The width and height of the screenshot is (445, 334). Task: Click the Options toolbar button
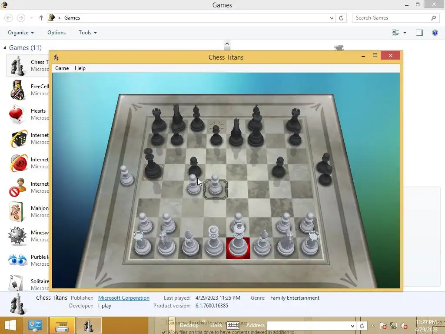[56, 33]
